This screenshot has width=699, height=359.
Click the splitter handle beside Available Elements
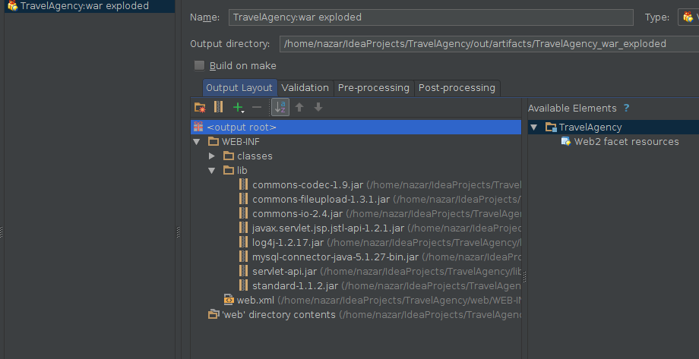(x=525, y=276)
